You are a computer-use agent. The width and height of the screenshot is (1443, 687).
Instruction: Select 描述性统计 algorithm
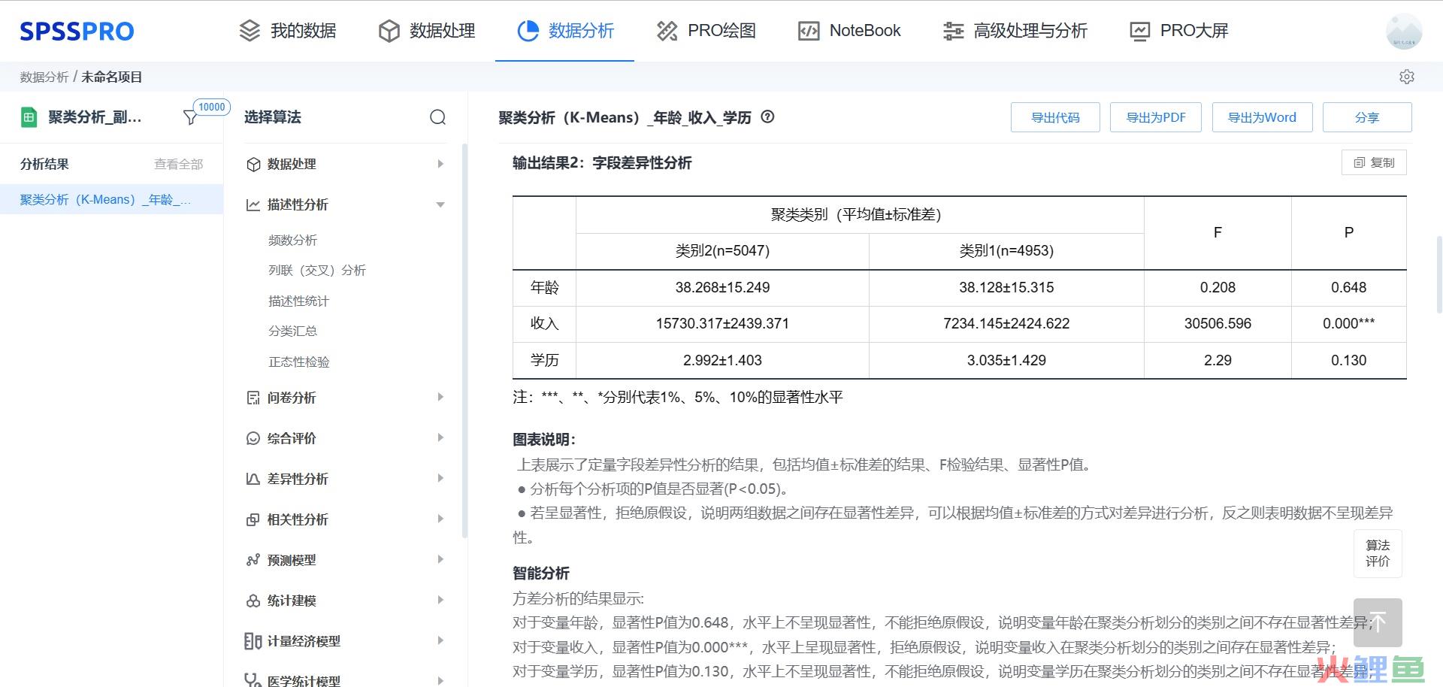pyautogui.click(x=299, y=301)
